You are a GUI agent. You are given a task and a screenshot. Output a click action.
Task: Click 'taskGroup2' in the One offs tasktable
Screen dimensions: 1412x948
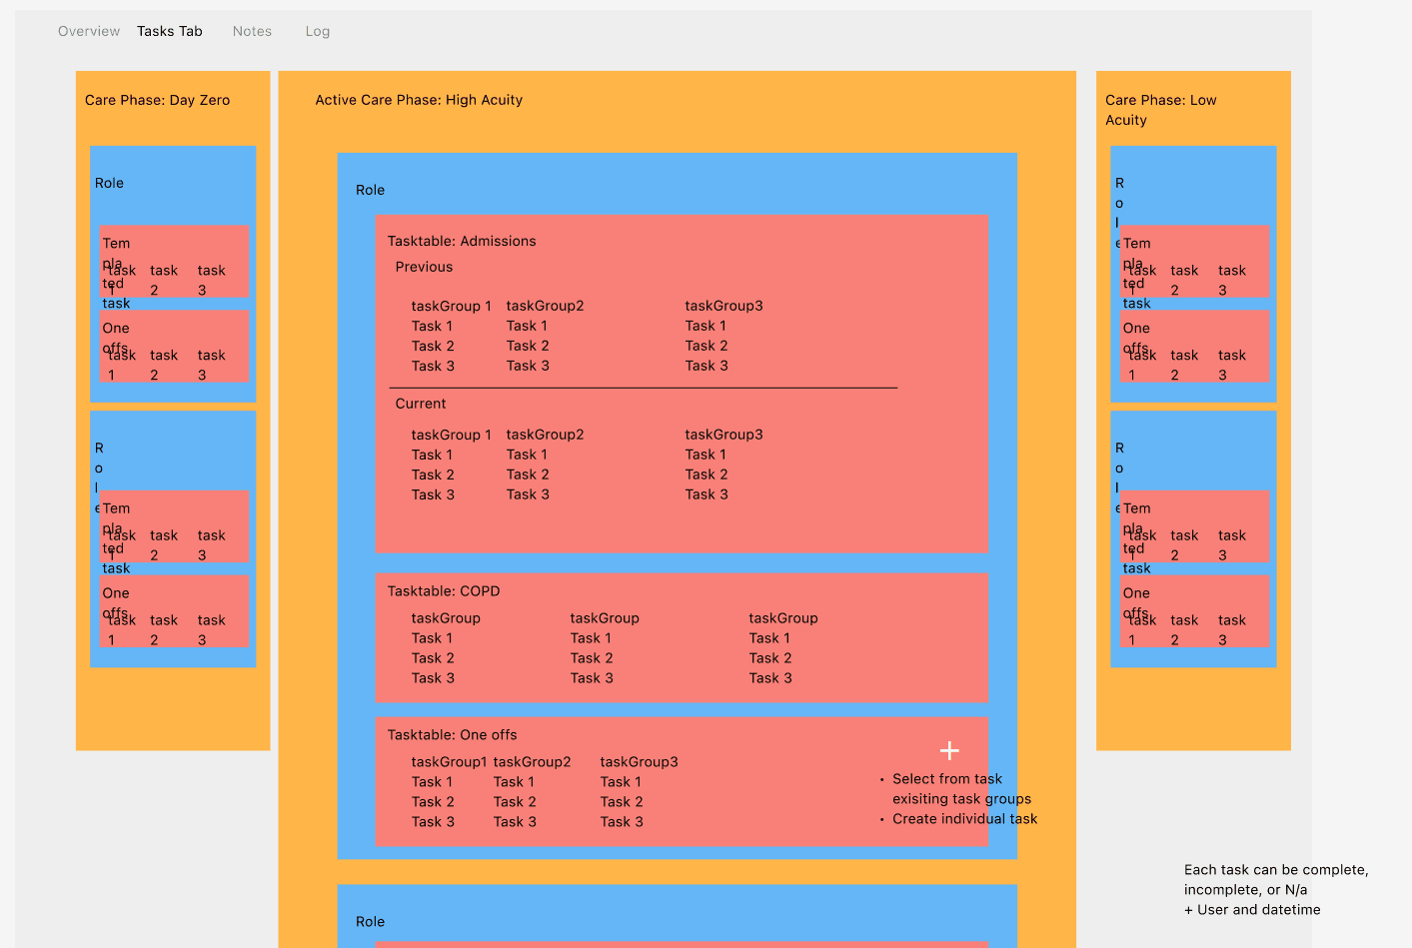point(533,762)
